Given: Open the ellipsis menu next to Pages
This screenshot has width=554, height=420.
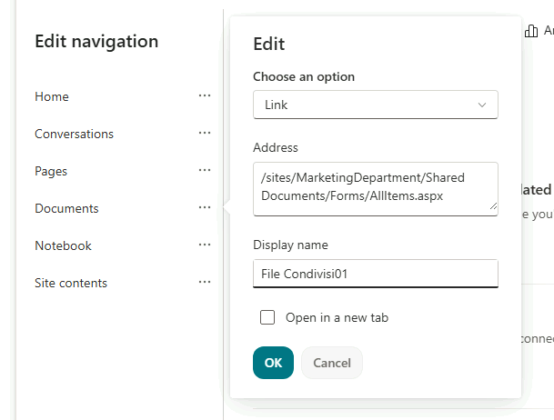Looking at the screenshot, I should pyautogui.click(x=205, y=170).
